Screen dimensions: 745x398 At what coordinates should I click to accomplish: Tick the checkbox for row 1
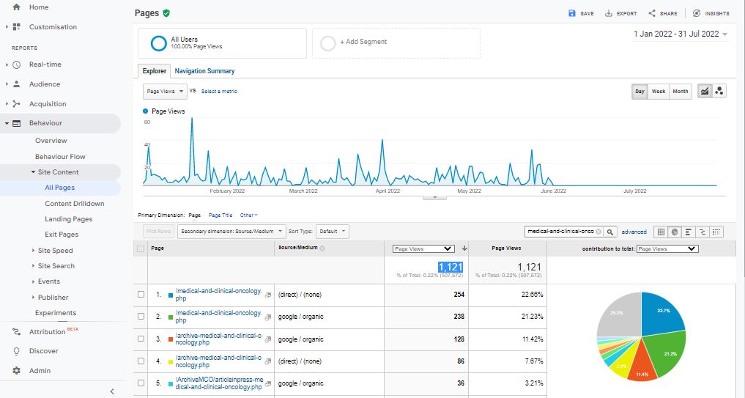click(141, 295)
